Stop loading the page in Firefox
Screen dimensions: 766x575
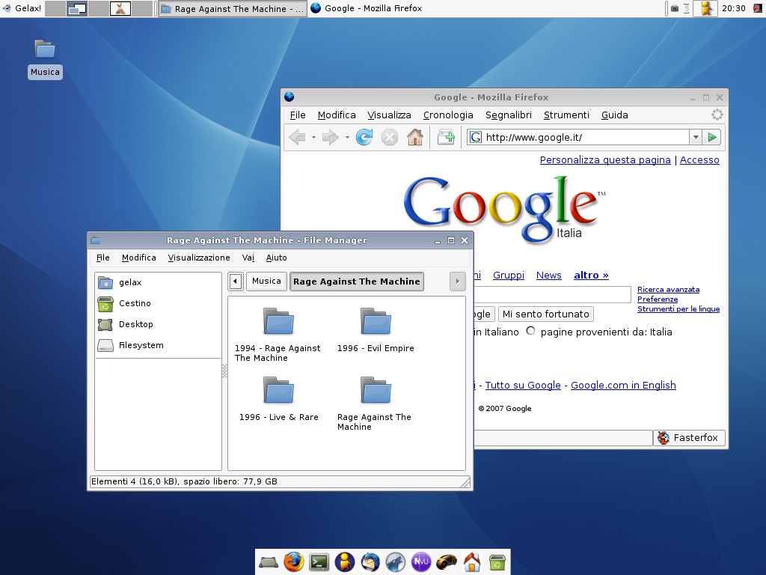pyautogui.click(x=389, y=138)
